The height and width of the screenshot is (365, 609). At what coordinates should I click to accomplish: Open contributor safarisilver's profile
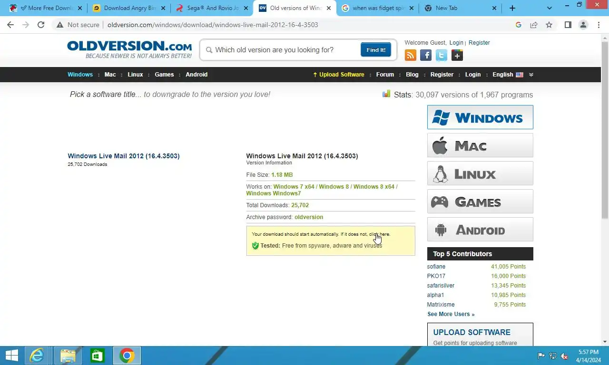(441, 286)
